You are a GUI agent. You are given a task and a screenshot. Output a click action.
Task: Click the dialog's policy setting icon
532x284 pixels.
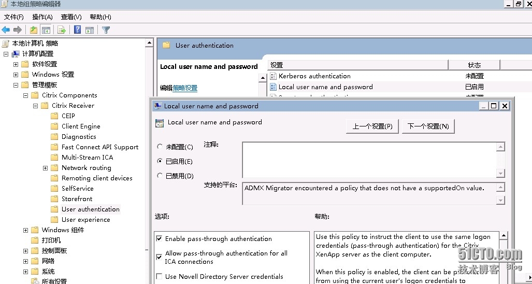coord(160,123)
